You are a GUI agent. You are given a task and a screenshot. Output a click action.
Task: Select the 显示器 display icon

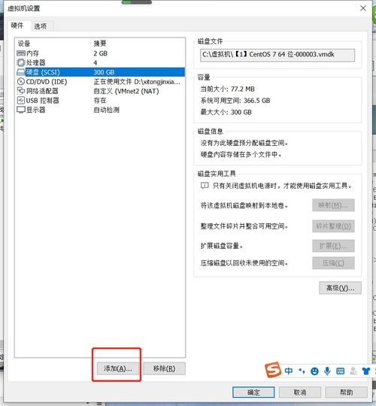click(x=21, y=110)
